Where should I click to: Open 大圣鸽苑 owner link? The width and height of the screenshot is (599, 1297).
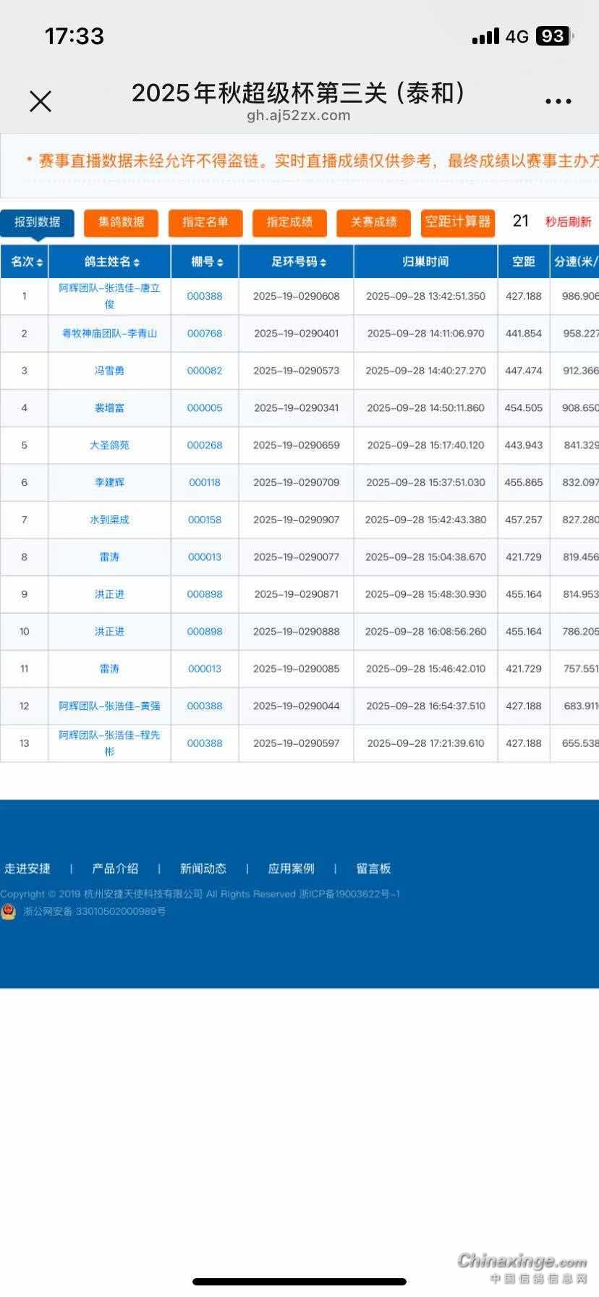pyautogui.click(x=109, y=445)
